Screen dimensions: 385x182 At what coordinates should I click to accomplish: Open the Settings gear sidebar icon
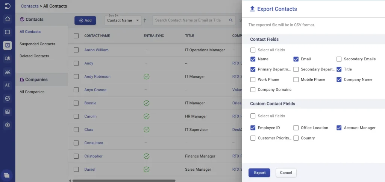tap(8, 125)
